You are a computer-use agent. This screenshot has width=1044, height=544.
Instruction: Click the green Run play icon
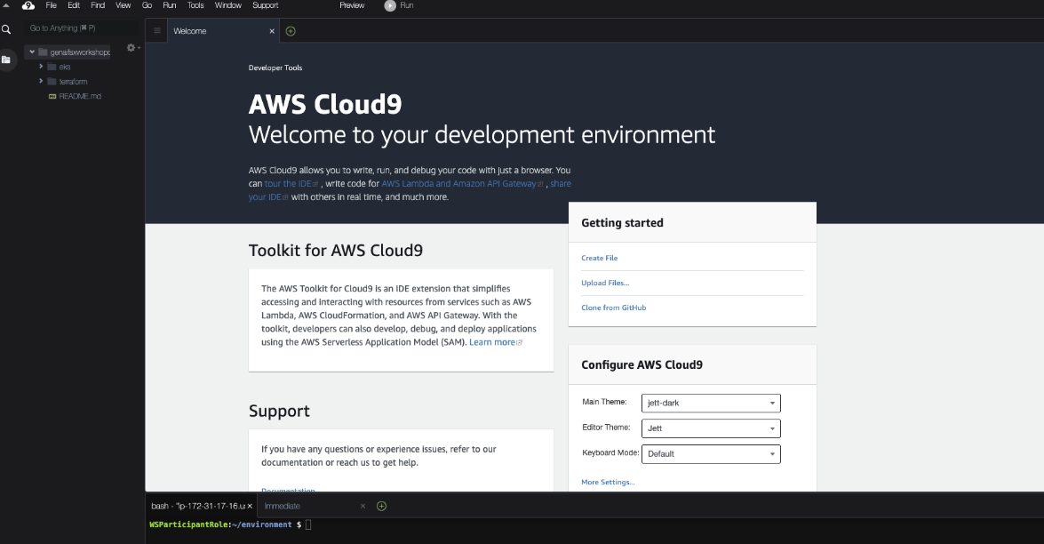point(390,5)
